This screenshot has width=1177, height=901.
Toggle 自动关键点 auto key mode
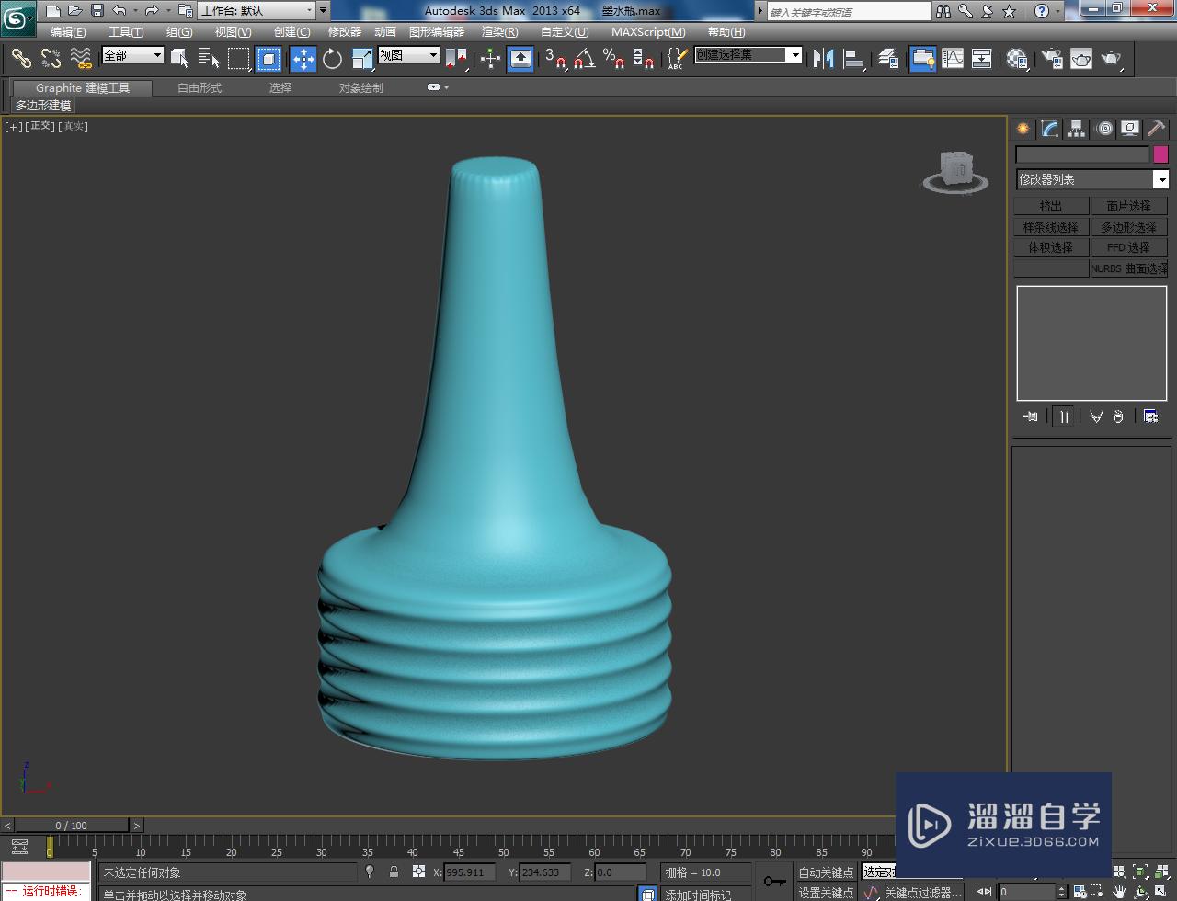click(x=826, y=872)
